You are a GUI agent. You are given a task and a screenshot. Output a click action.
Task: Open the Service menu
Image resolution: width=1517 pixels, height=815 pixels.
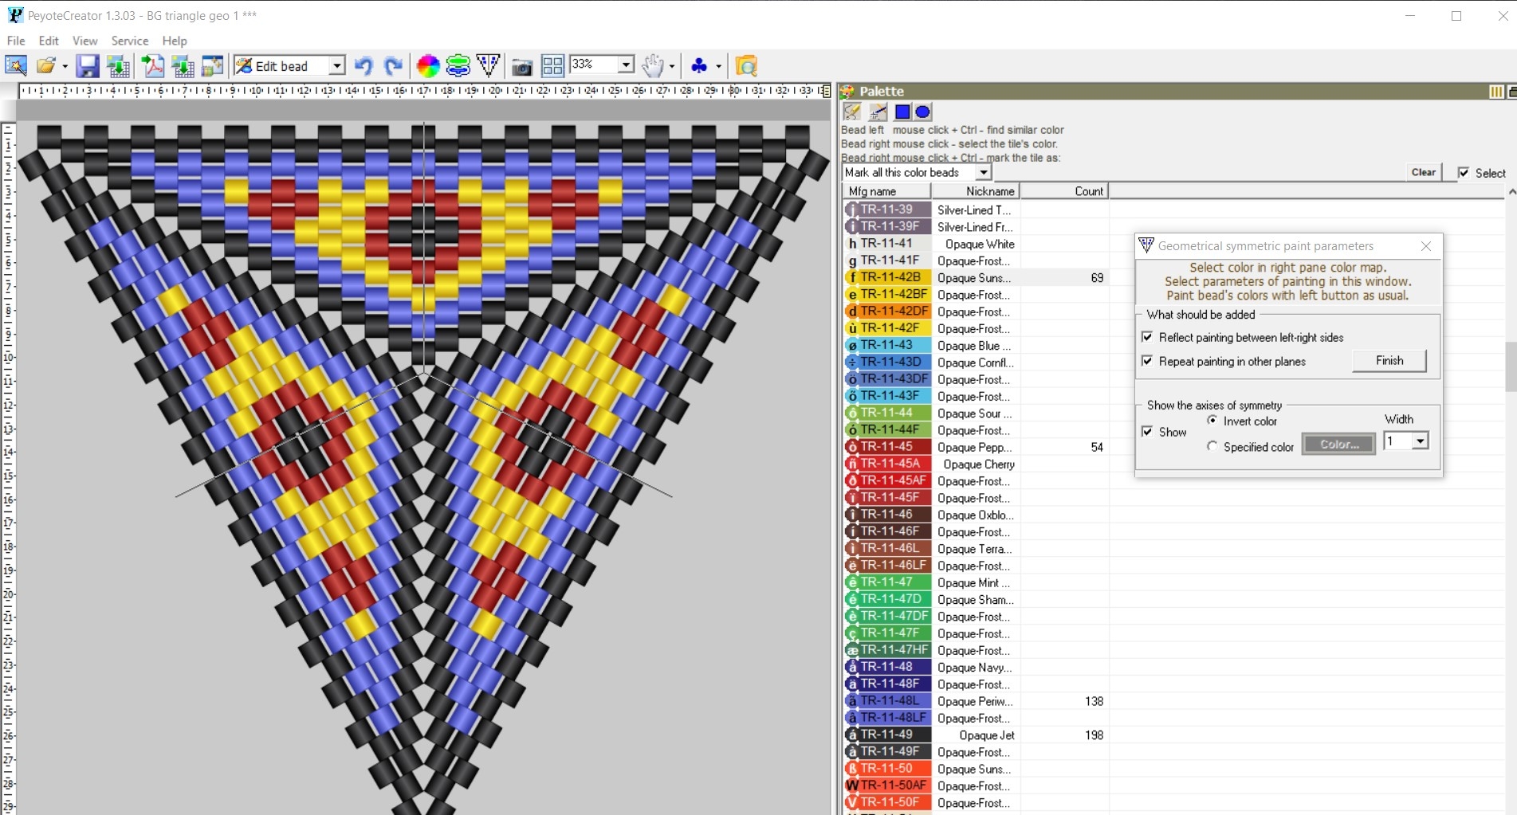[x=129, y=40]
